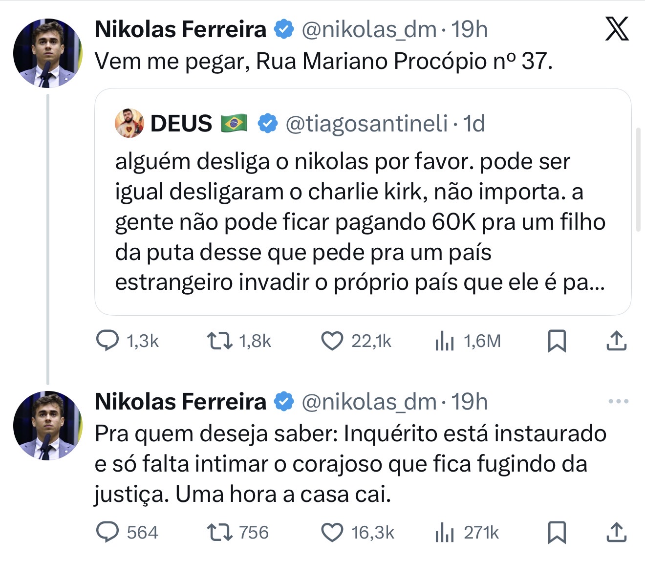Image resolution: width=645 pixels, height=562 pixels.
Task: Repost the first tweet with 1,8k reposts
Action: [220, 341]
